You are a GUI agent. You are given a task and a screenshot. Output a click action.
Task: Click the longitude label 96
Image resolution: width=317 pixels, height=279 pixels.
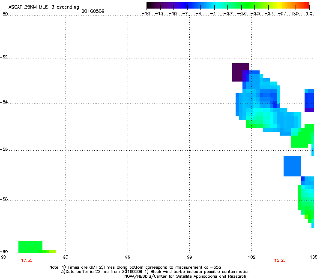pyautogui.click(x=127, y=257)
